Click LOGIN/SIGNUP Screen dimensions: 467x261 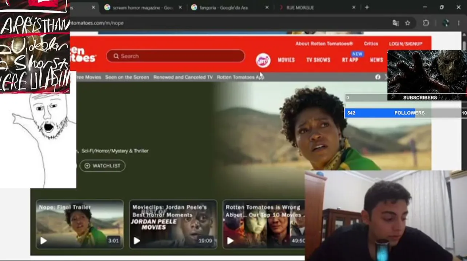(x=406, y=43)
